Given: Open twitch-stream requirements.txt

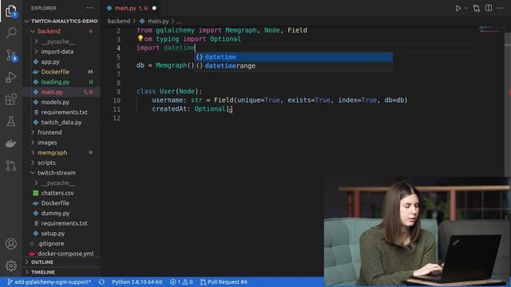Looking at the screenshot, I should click(61, 223).
